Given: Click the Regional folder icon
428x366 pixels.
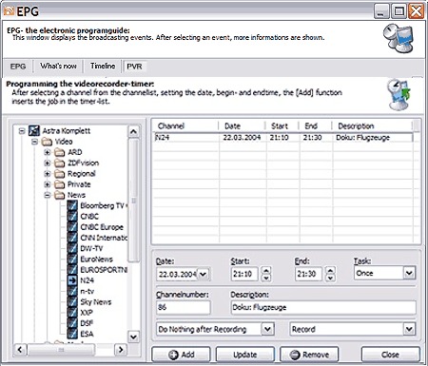Looking at the screenshot, I should point(60,174).
